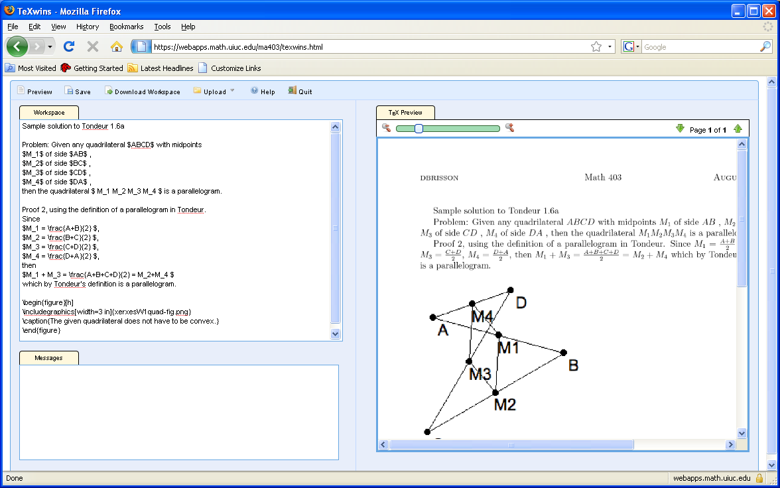
Task: Expand the Upload dropdown menu
Action: click(x=232, y=91)
